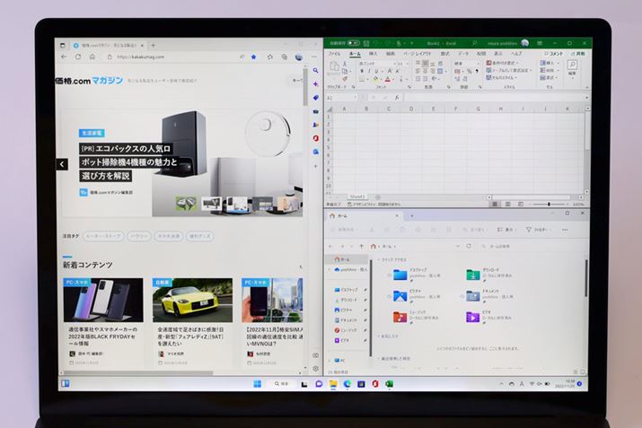Collapse the クイック アクセス section in Explorer
Viewport: 642px width, 428px height.
click(377, 258)
